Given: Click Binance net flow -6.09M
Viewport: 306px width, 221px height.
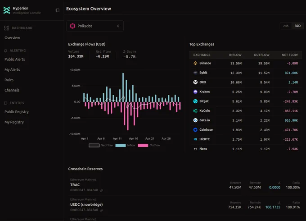Looking at the screenshot, I should click(292, 64).
